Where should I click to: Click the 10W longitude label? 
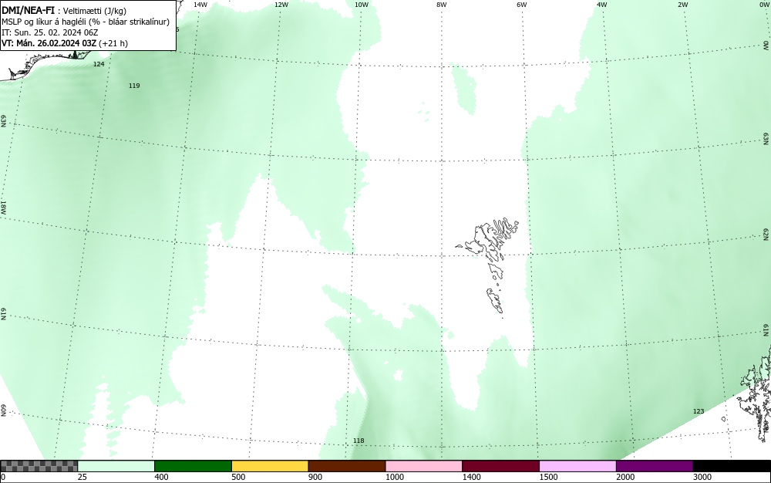(x=362, y=5)
